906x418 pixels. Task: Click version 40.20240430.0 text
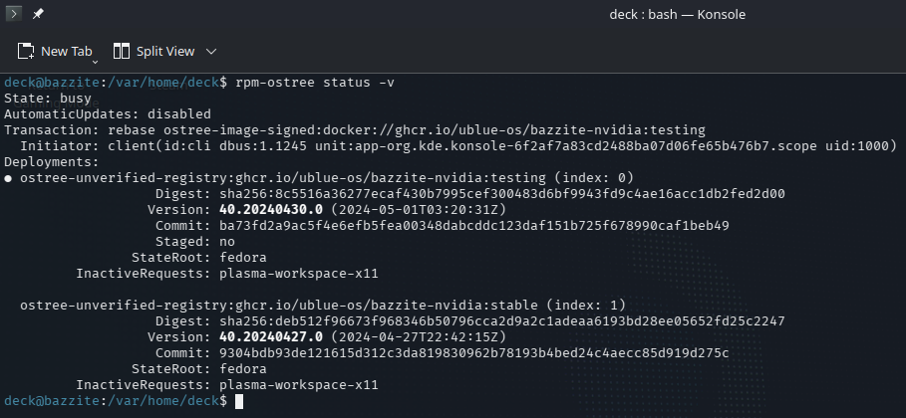pos(262,209)
